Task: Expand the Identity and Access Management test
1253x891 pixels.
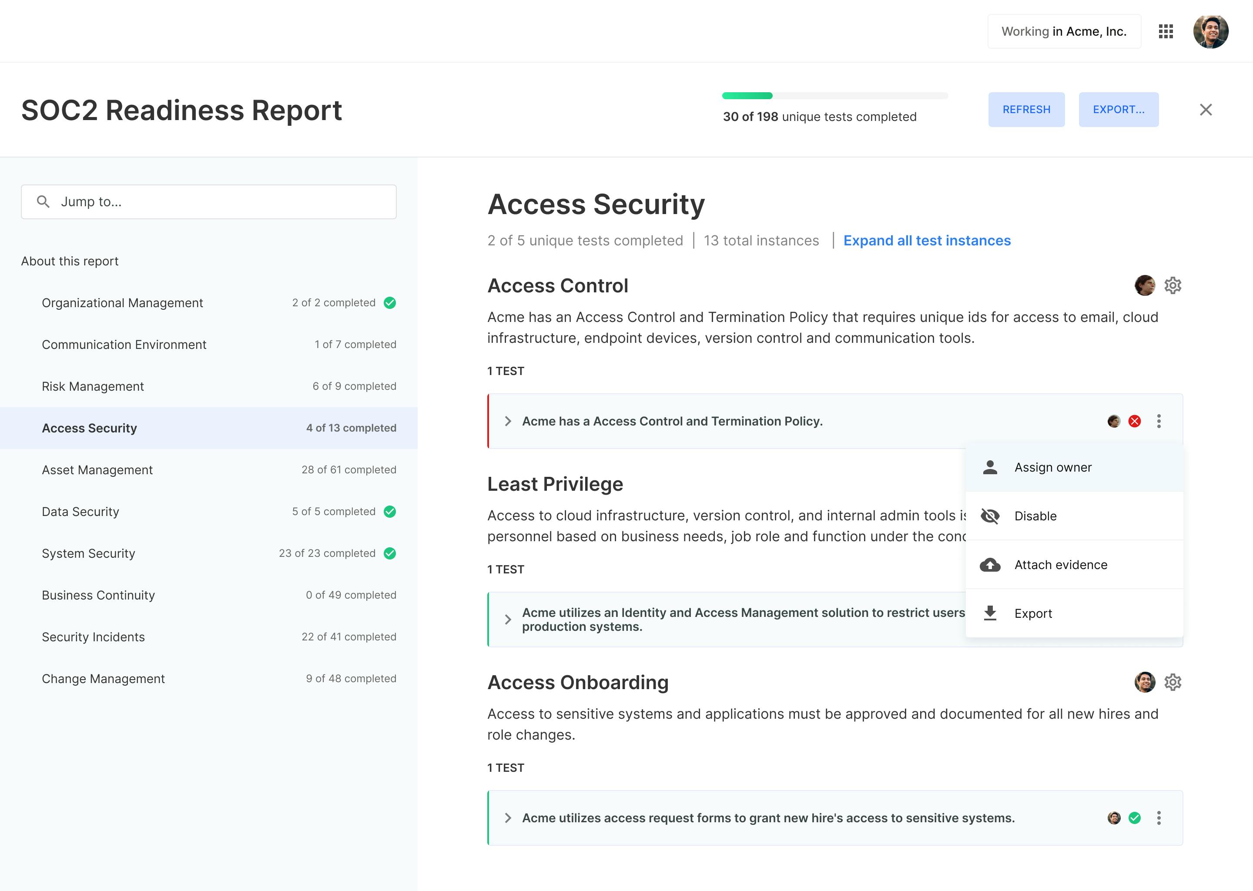Action: pyautogui.click(x=508, y=620)
